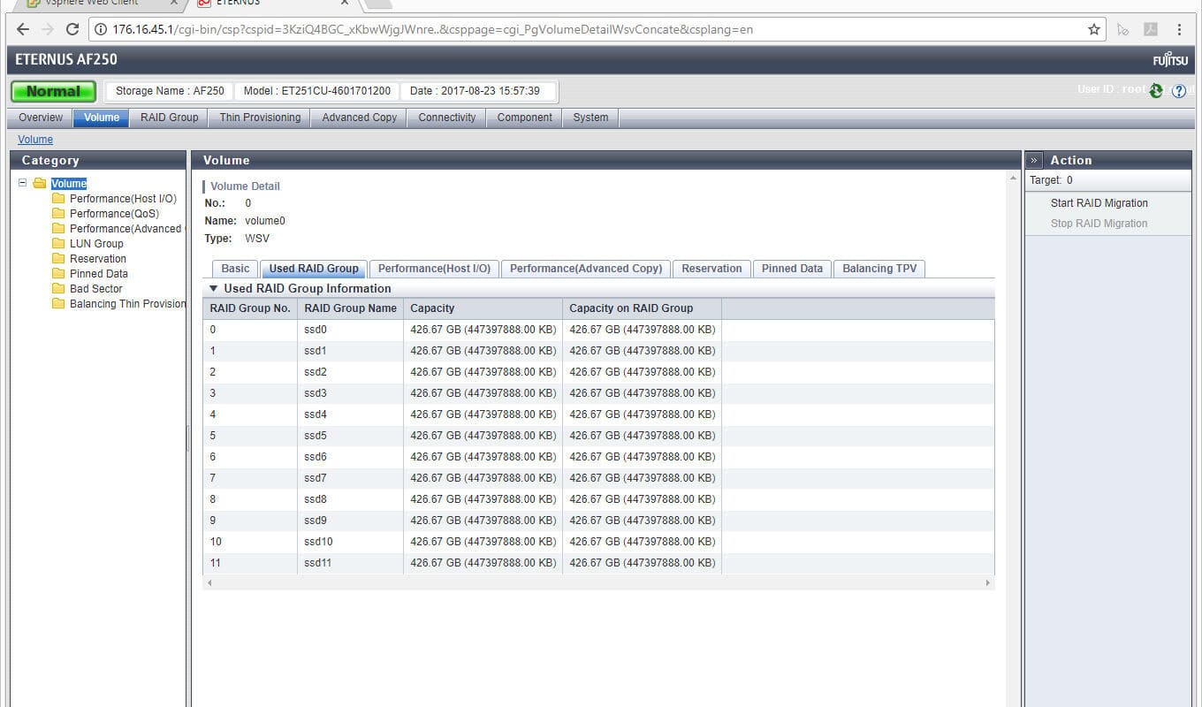This screenshot has width=1202, height=707.
Task: Click the Pinned Data folder icon in tree
Action: (58, 274)
